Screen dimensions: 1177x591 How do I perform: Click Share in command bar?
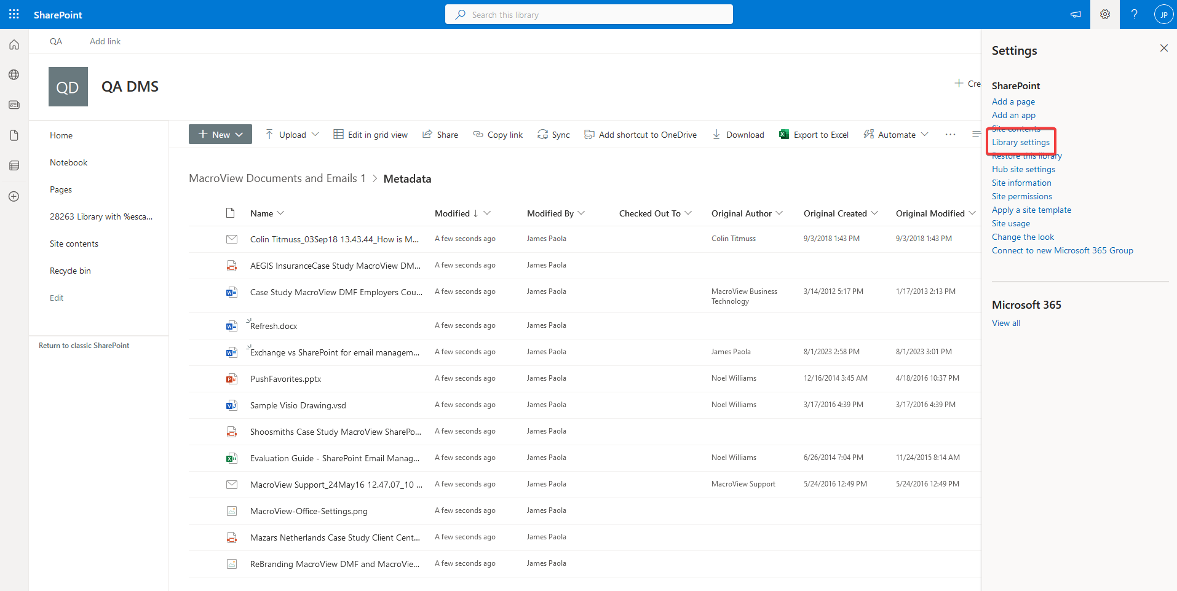click(x=440, y=134)
